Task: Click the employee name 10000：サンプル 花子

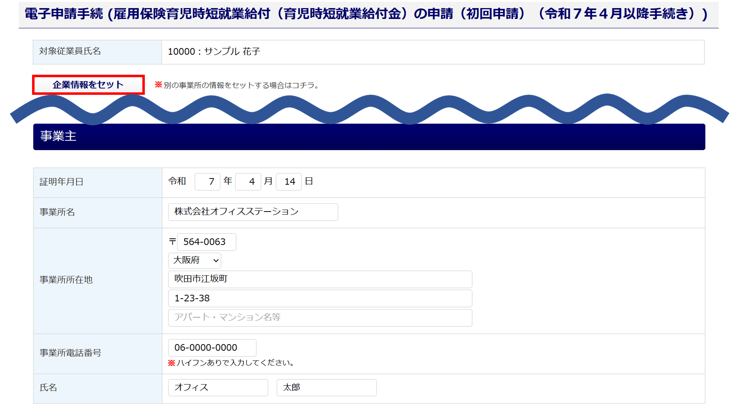Action: [214, 52]
